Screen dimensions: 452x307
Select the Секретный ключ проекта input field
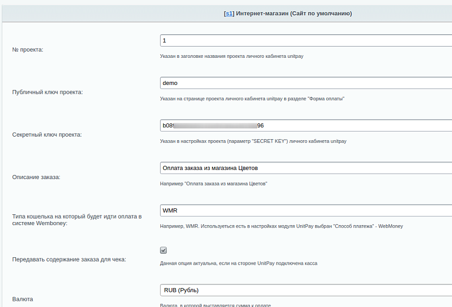click(x=306, y=125)
